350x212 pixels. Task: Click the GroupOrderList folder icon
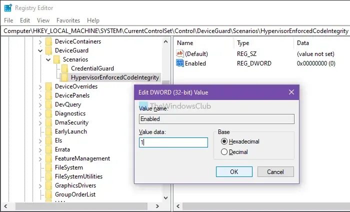pos(48,194)
